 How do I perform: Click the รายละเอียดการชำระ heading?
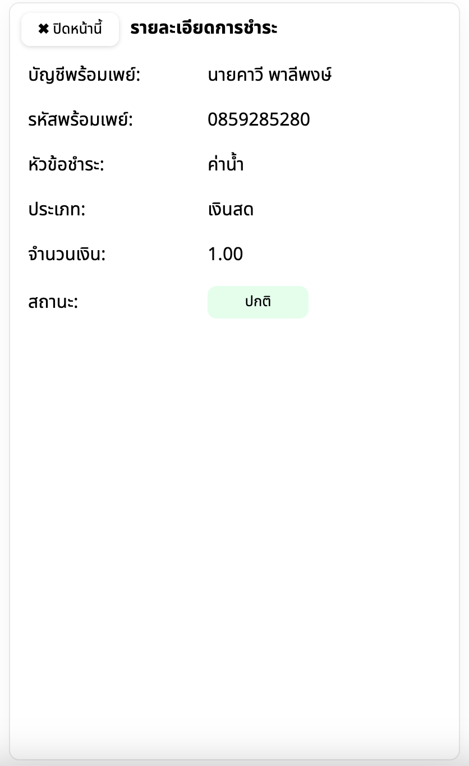pos(204,28)
